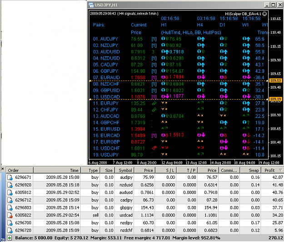Click trend value 65.6 for AUDJPY
Image resolution: width=284 pixels, height=242 pixels.
[x=259, y=39]
